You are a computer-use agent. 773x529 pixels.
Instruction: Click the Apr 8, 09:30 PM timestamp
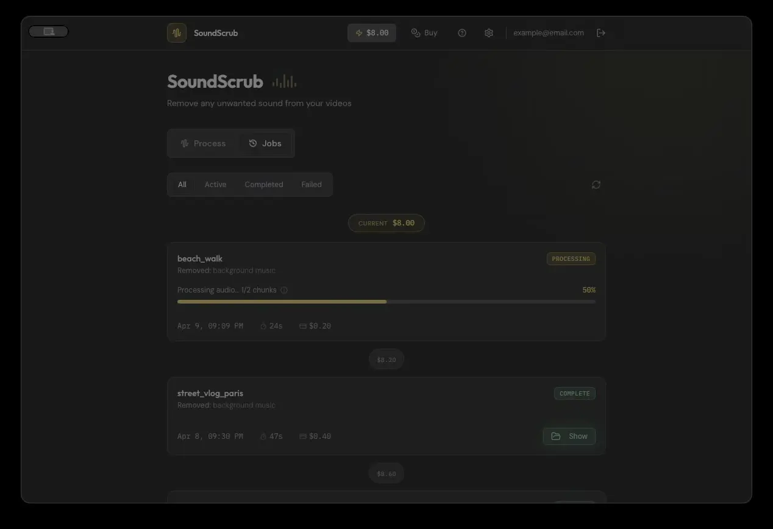(210, 436)
